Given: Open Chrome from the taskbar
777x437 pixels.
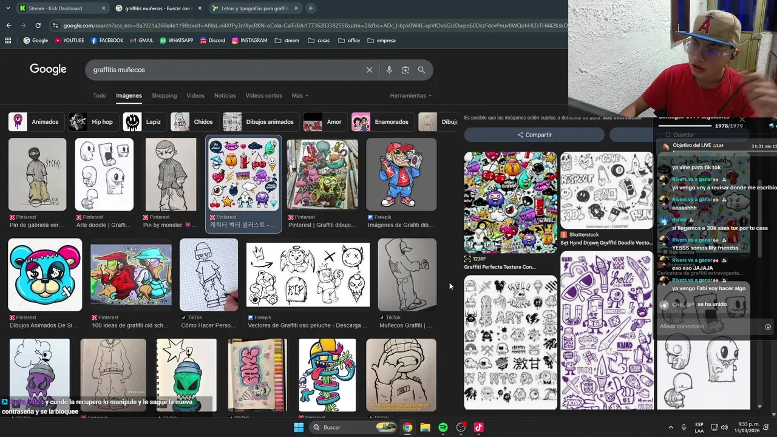Looking at the screenshot, I should coord(407,427).
